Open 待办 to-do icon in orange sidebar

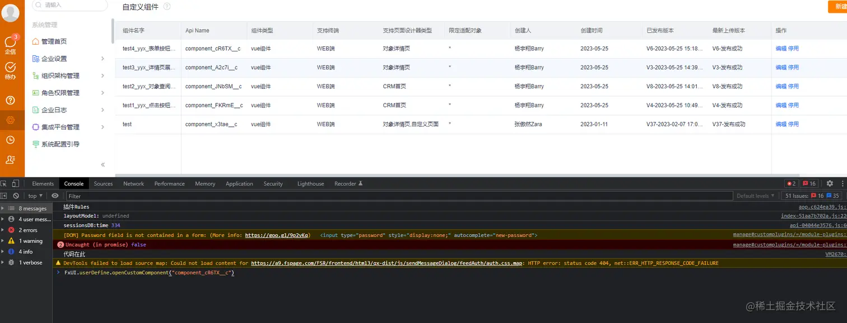10,70
